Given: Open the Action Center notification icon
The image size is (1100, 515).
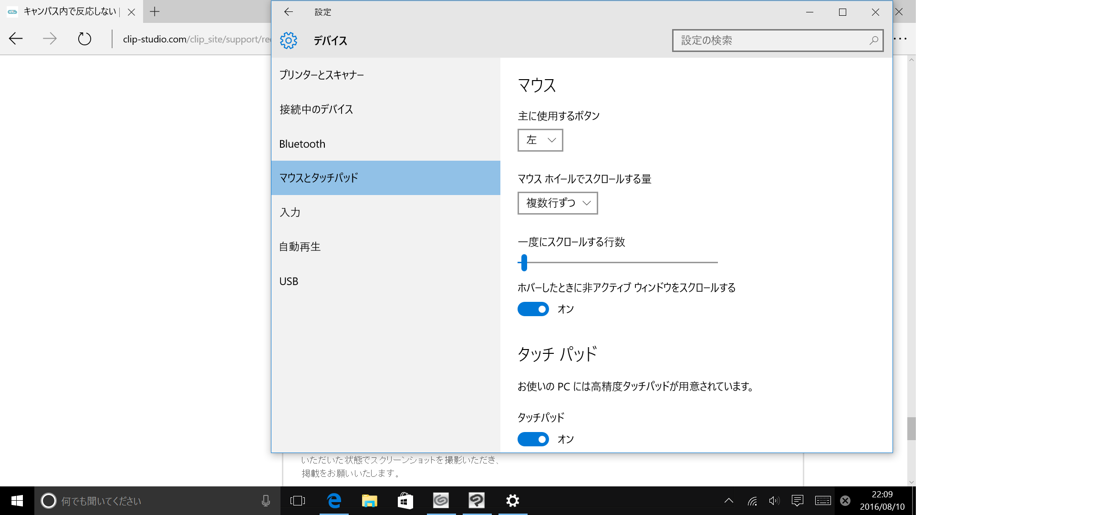Looking at the screenshot, I should point(797,501).
